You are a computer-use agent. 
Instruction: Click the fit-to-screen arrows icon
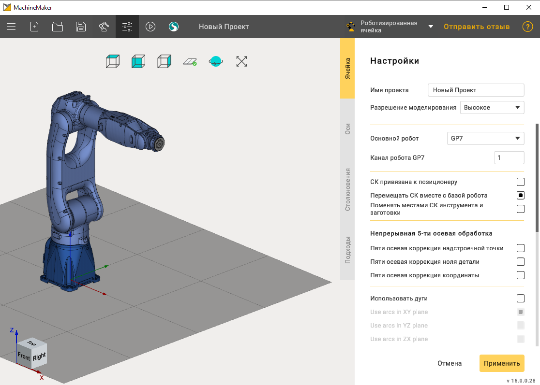pyautogui.click(x=241, y=61)
